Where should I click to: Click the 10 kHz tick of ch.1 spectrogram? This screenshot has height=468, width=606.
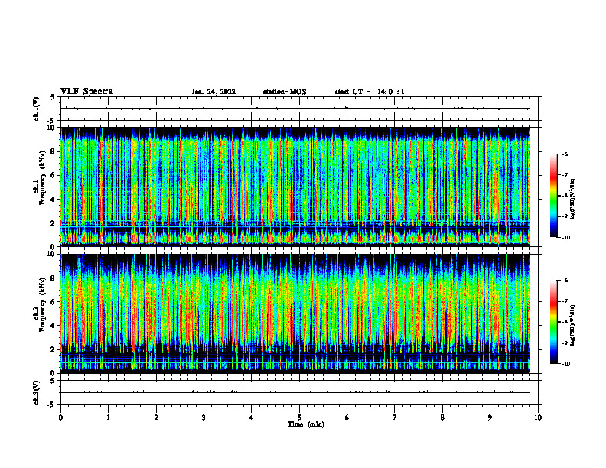click(52, 128)
